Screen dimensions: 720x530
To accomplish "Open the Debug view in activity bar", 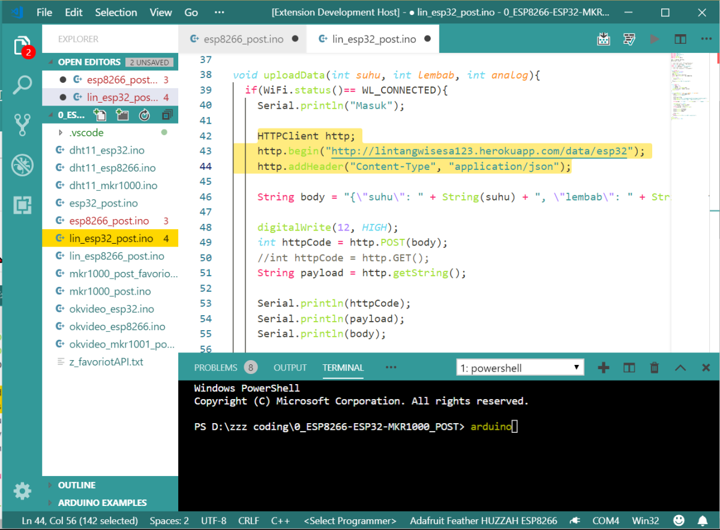I will [22, 165].
